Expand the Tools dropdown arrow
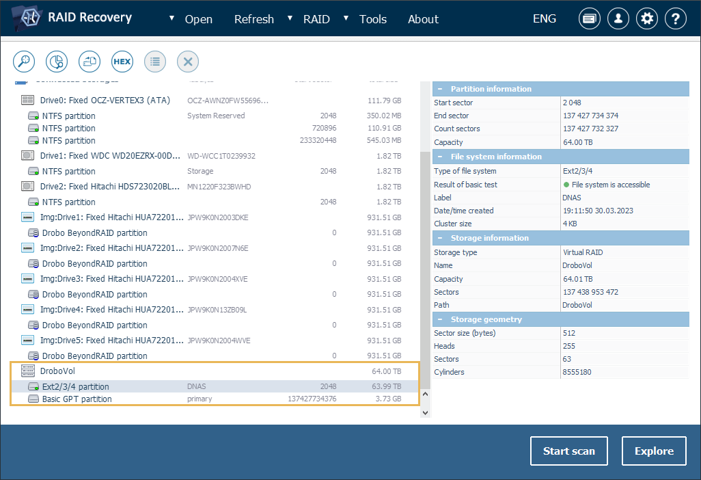Viewport: 701px width, 480px height. pos(346,18)
